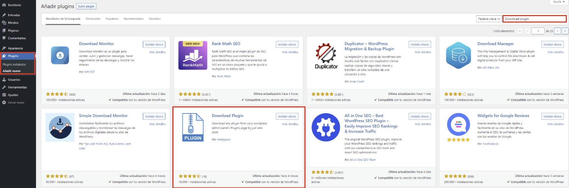Open the Download Monitor title link
This screenshot has height=188, width=569.
pyautogui.click(x=96, y=44)
